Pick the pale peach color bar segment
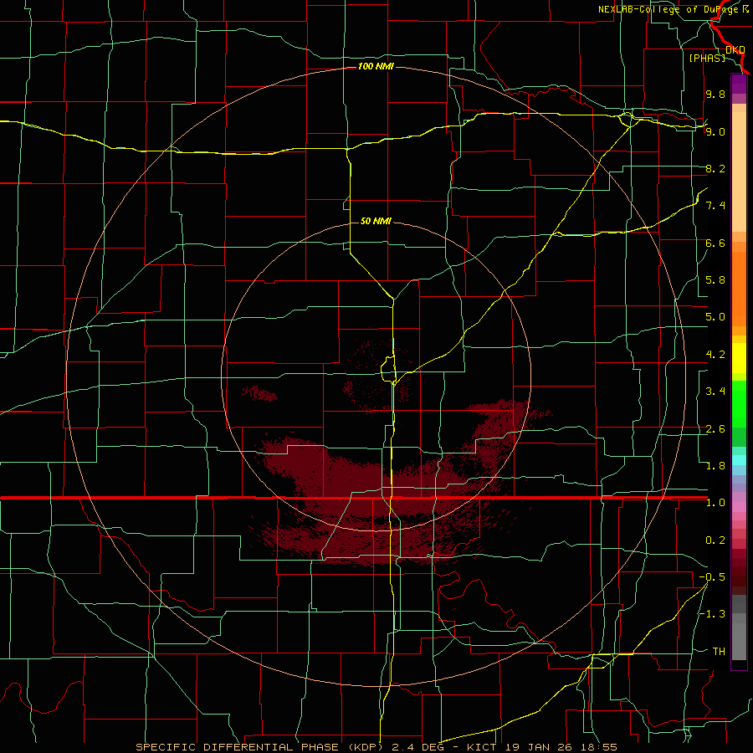The height and width of the screenshot is (753, 753). (x=739, y=172)
